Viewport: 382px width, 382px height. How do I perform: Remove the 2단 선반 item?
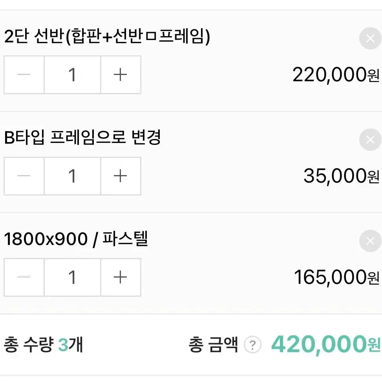click(370, 38)
